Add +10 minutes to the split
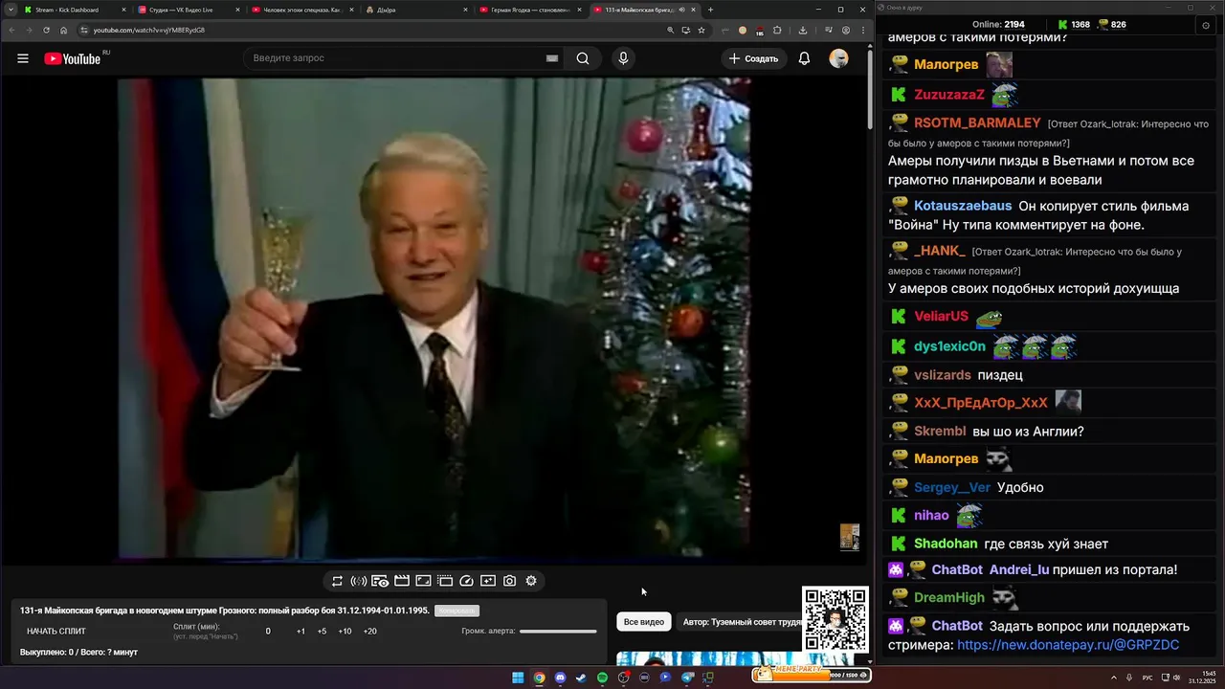Viewport: 1225px width, 689px height. (x=345, y=632)
